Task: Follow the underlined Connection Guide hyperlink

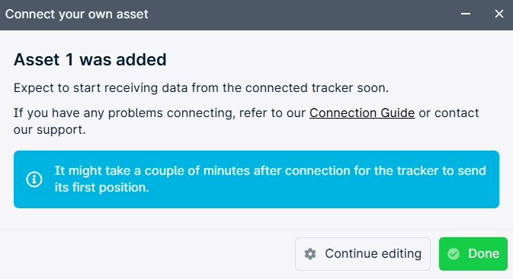Action: click(362, 113)
